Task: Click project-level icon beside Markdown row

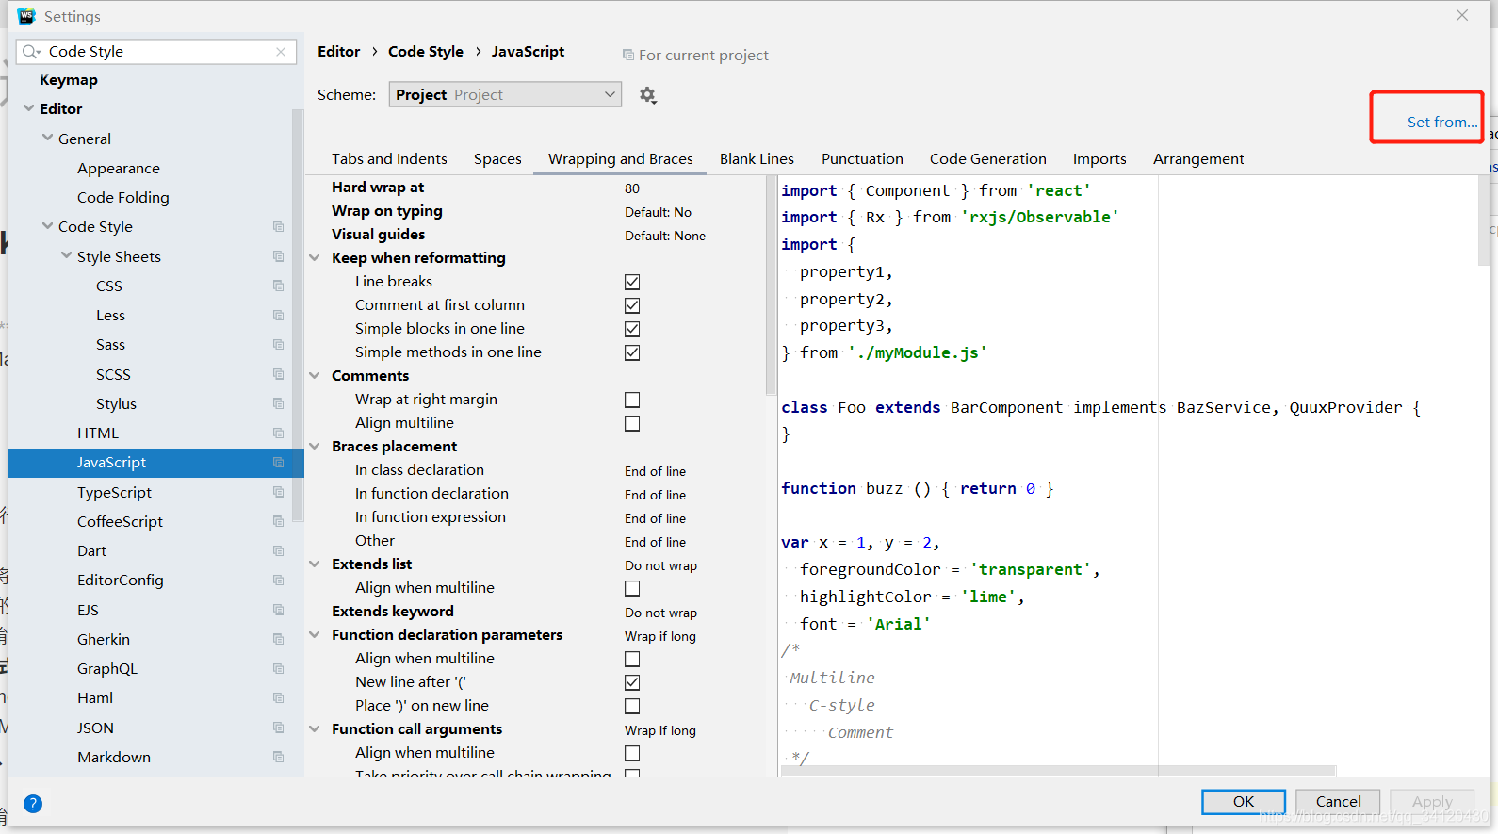Action: click(x=278, y=757)
